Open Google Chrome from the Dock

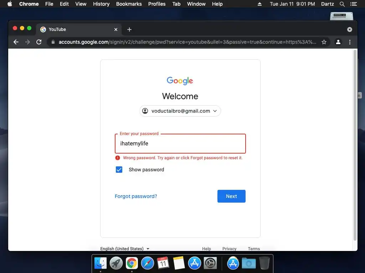pos(132,263)
